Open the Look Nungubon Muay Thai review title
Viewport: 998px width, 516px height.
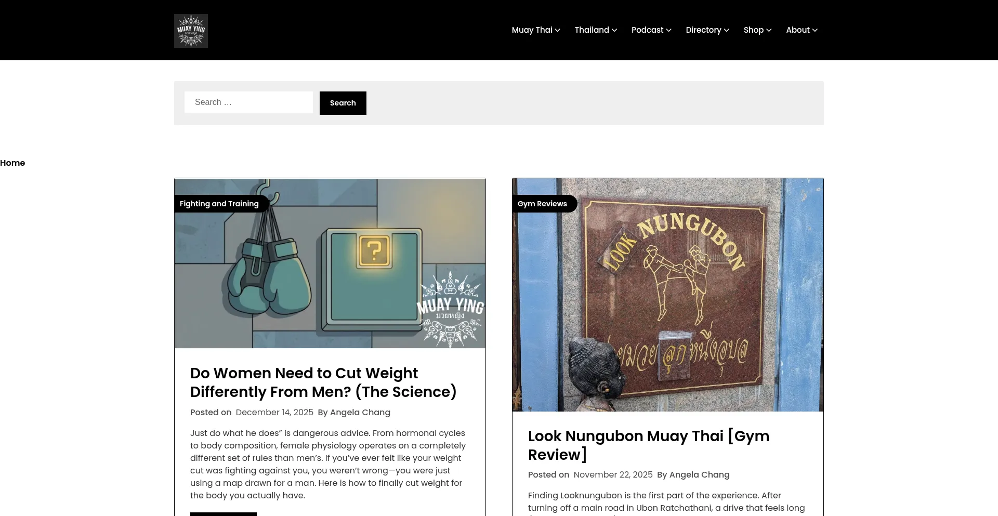(x=649, y=445)
